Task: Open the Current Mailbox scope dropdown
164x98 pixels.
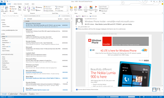Action: pos(66,16)
